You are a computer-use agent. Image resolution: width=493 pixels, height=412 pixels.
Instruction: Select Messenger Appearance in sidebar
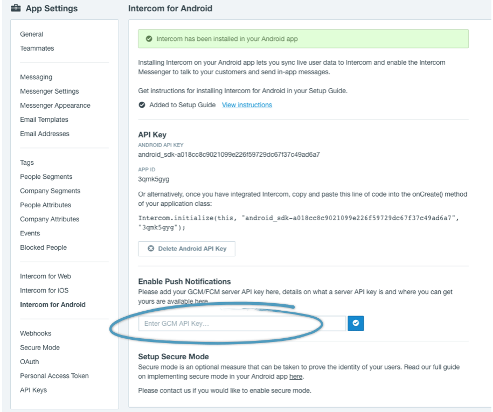point(55,106)
